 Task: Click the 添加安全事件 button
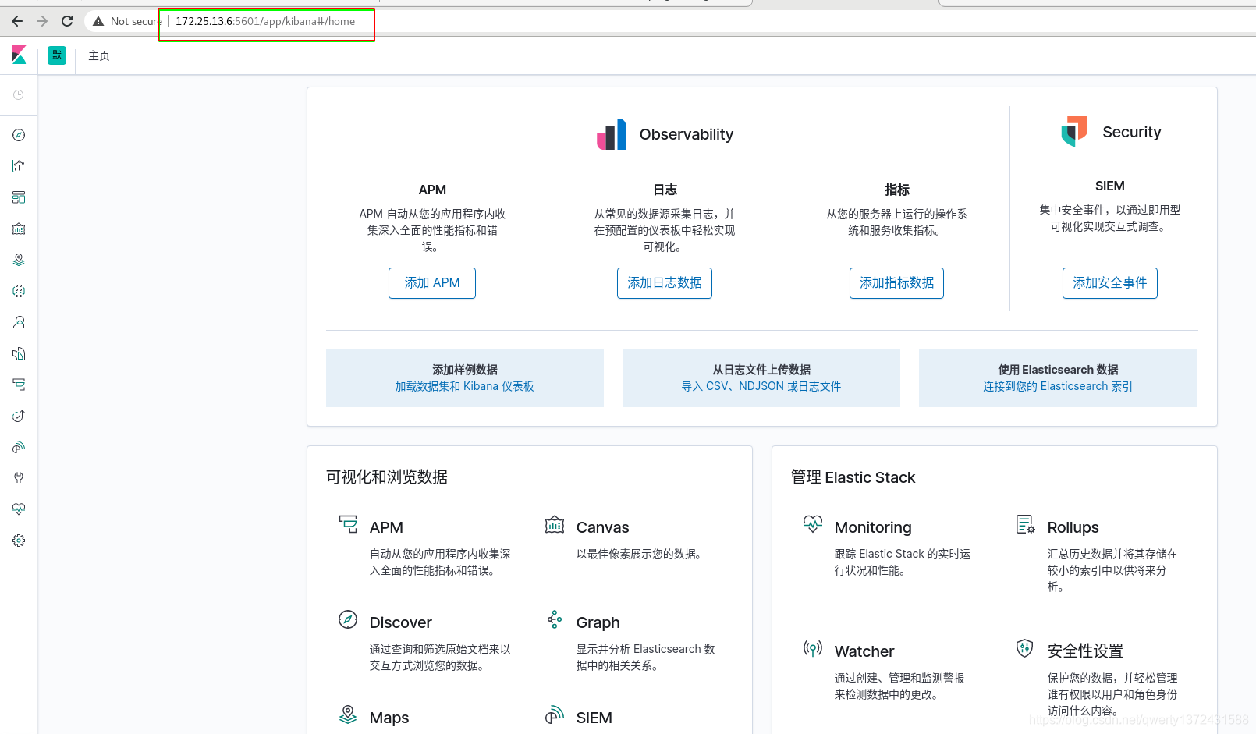[1110, 283]
